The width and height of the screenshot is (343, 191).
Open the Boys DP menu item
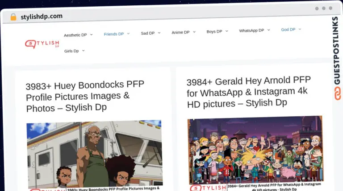point(214,32)
